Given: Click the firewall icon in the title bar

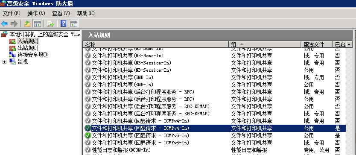Looking at the screenshot, I should tap(3, 3).
